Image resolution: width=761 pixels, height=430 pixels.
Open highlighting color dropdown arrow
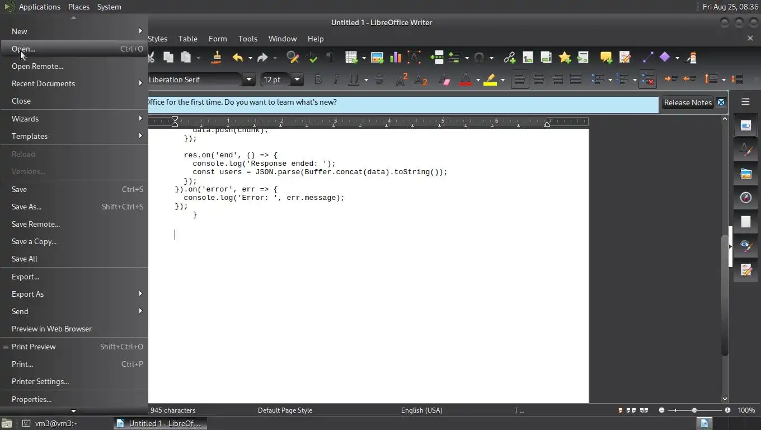[502, 80]
